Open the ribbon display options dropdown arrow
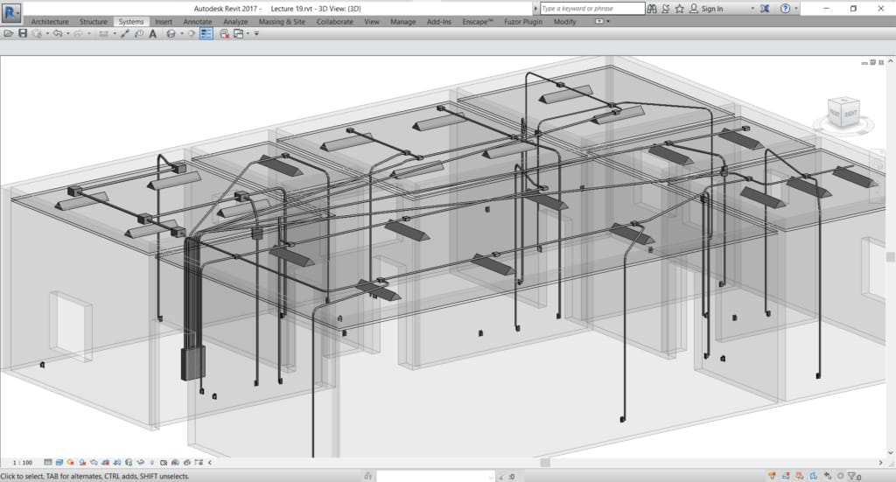Screen dimensions: 896x482 click(608, 22)
